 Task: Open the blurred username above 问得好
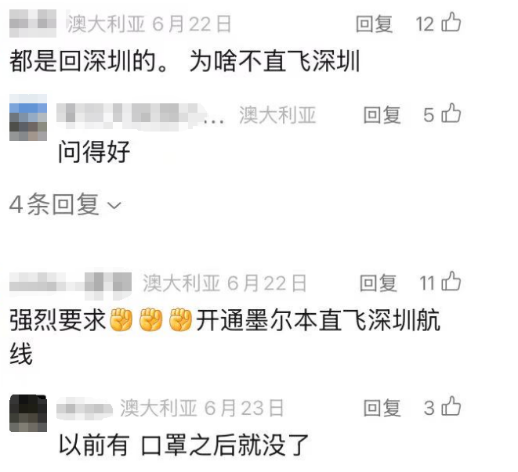[x=132, y=116]
